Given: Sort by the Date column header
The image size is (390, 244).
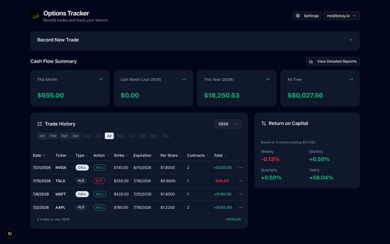Looking at the screenshot, I should coord(39,155).
